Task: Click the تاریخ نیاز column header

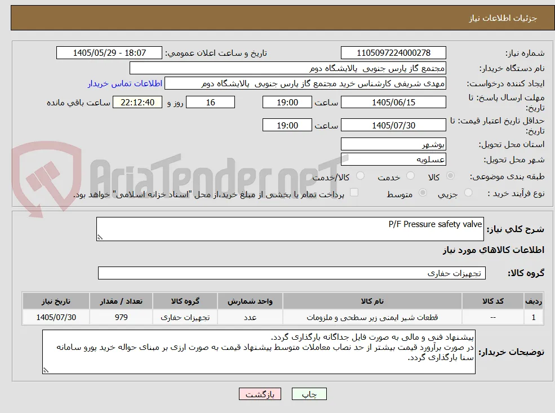Action: tap(56, 301)
